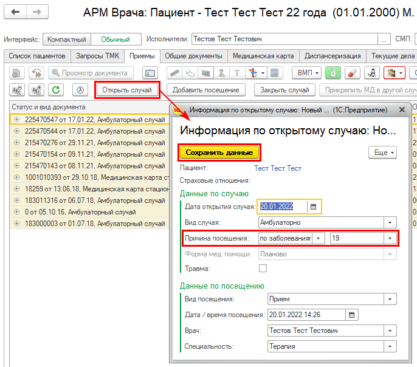Image resolution: width=417 pixels, height=367 pixels.
Task: Click the green refresh list icon
Action: [x=57, y=90]
